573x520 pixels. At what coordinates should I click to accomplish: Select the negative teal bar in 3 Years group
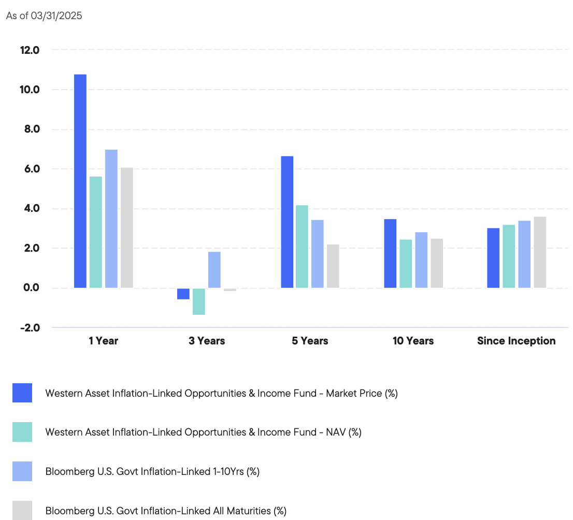point(199,300)
